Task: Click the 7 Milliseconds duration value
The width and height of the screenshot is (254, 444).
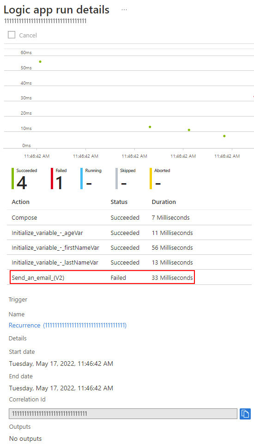Action: pos(170,217)
